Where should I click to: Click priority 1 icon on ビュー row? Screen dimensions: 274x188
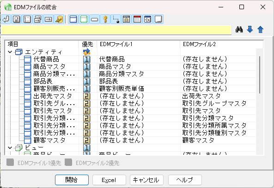87,148
